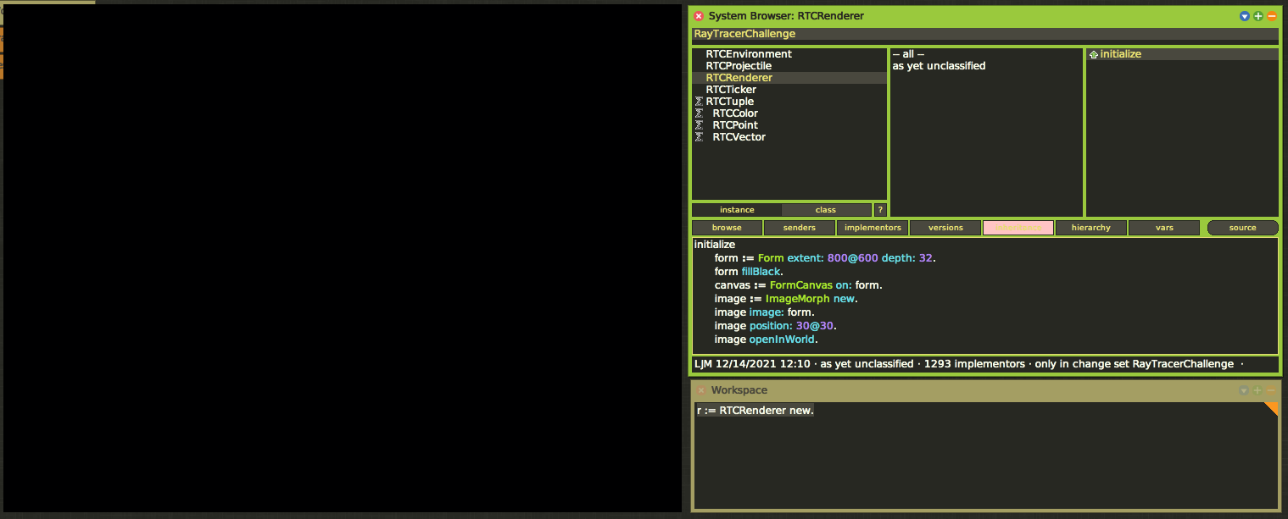Close the System Browser window
The width and height of the screenshot is (1288, 519).
[699, 16]
